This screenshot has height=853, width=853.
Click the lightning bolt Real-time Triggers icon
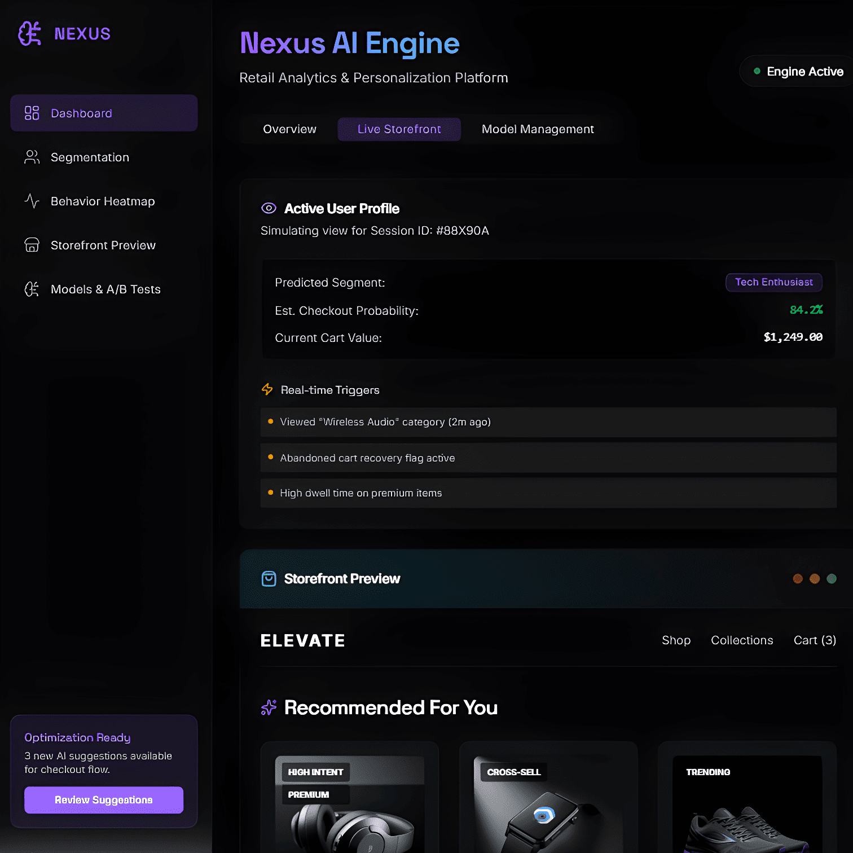pyautogui.click(x=267, y=390)
